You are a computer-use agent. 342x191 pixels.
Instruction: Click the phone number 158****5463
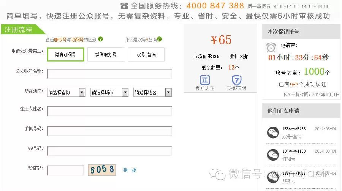(x=294, y=129)
